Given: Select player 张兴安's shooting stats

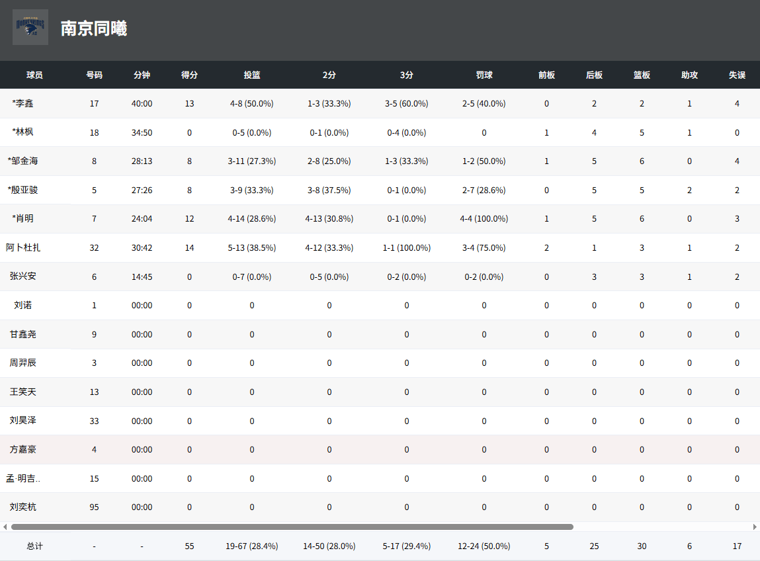Looking at the screenshot, I should click(251, 277).
